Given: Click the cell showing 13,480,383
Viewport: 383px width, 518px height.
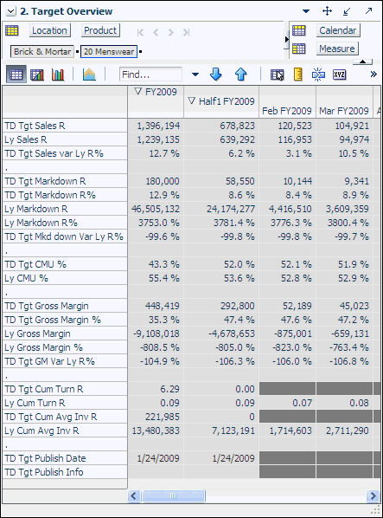Looking at the screenshot, I should tap(156, 431).
